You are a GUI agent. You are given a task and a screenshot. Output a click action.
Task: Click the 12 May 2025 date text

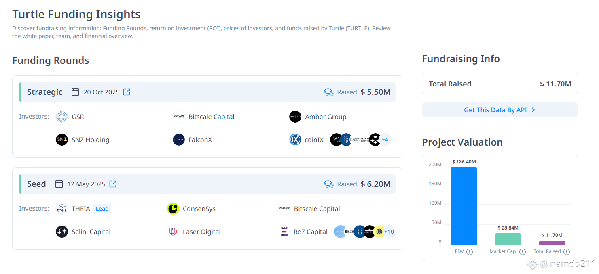tap(86, 184)
